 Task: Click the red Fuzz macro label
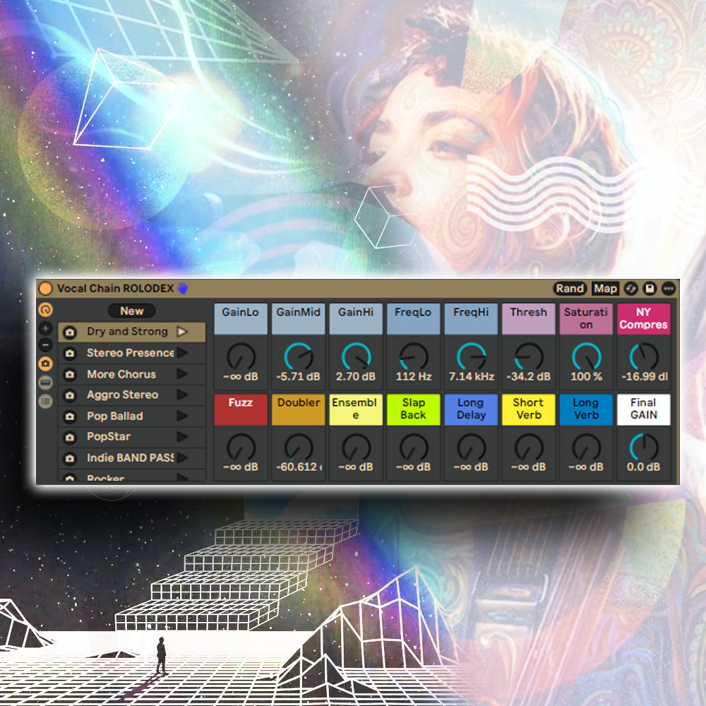pyautogui.click(x=241, y=409)
